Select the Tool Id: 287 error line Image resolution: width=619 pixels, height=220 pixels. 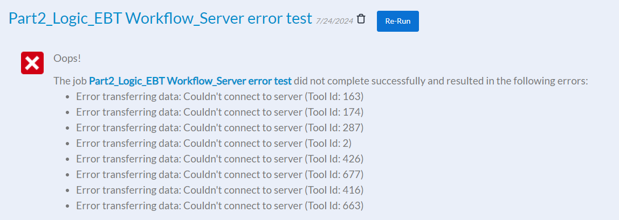(x=220, y=128)
